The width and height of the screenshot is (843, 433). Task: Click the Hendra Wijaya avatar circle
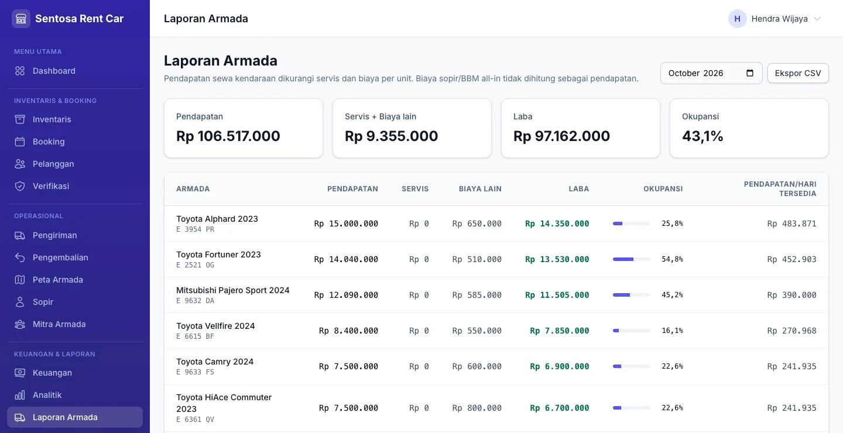(737, 19)
